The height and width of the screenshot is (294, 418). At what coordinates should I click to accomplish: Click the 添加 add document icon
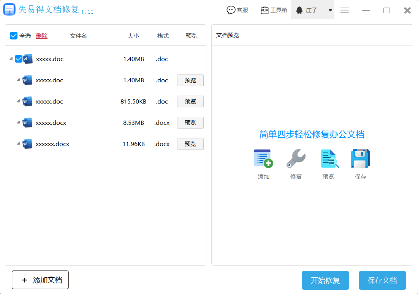263,159
